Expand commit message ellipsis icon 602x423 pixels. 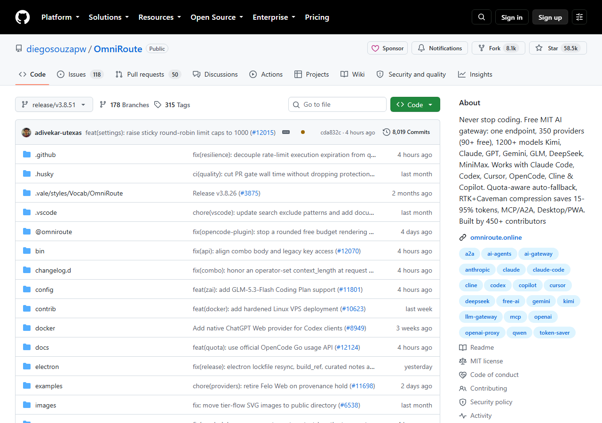(286, 133)
